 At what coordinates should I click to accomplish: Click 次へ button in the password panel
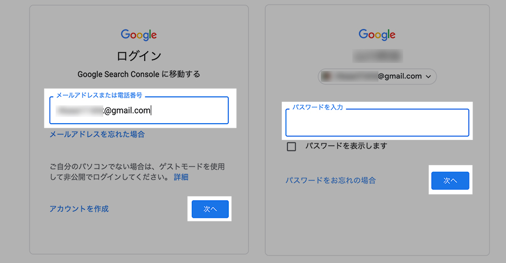[x=450, y=180]
